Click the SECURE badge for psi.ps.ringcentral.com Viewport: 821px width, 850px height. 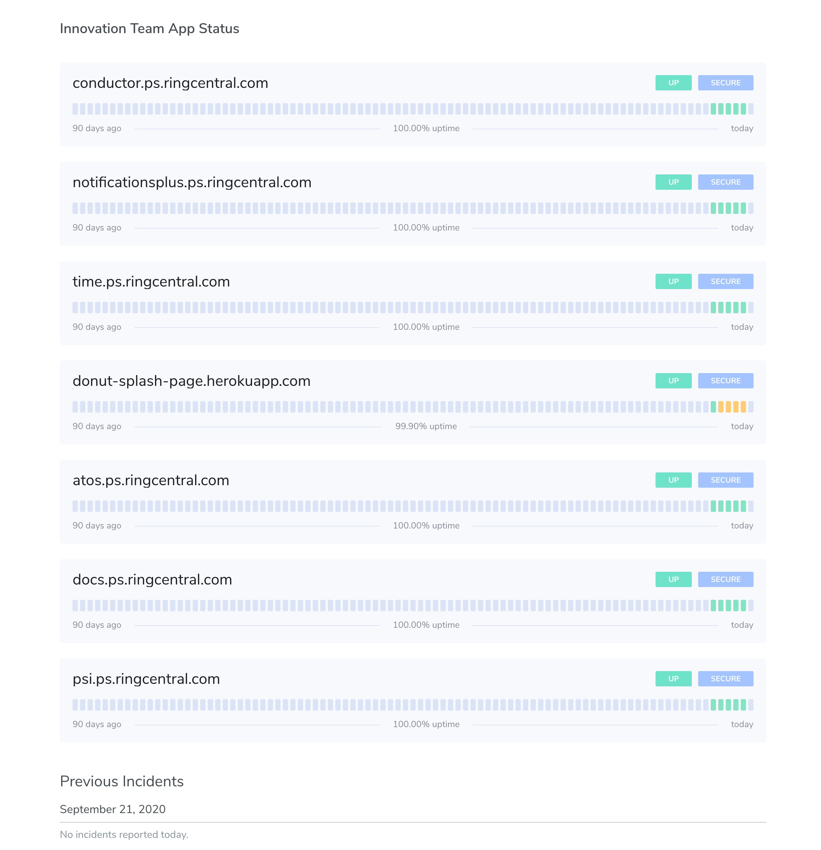click(726, 678)
